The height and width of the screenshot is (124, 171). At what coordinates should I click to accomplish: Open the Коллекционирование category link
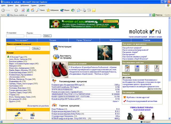click(x=21, y=72)
